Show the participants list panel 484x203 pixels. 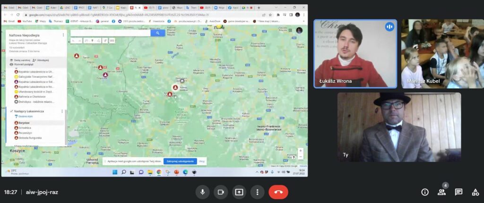pyautogui.click(x=441, y=192)
